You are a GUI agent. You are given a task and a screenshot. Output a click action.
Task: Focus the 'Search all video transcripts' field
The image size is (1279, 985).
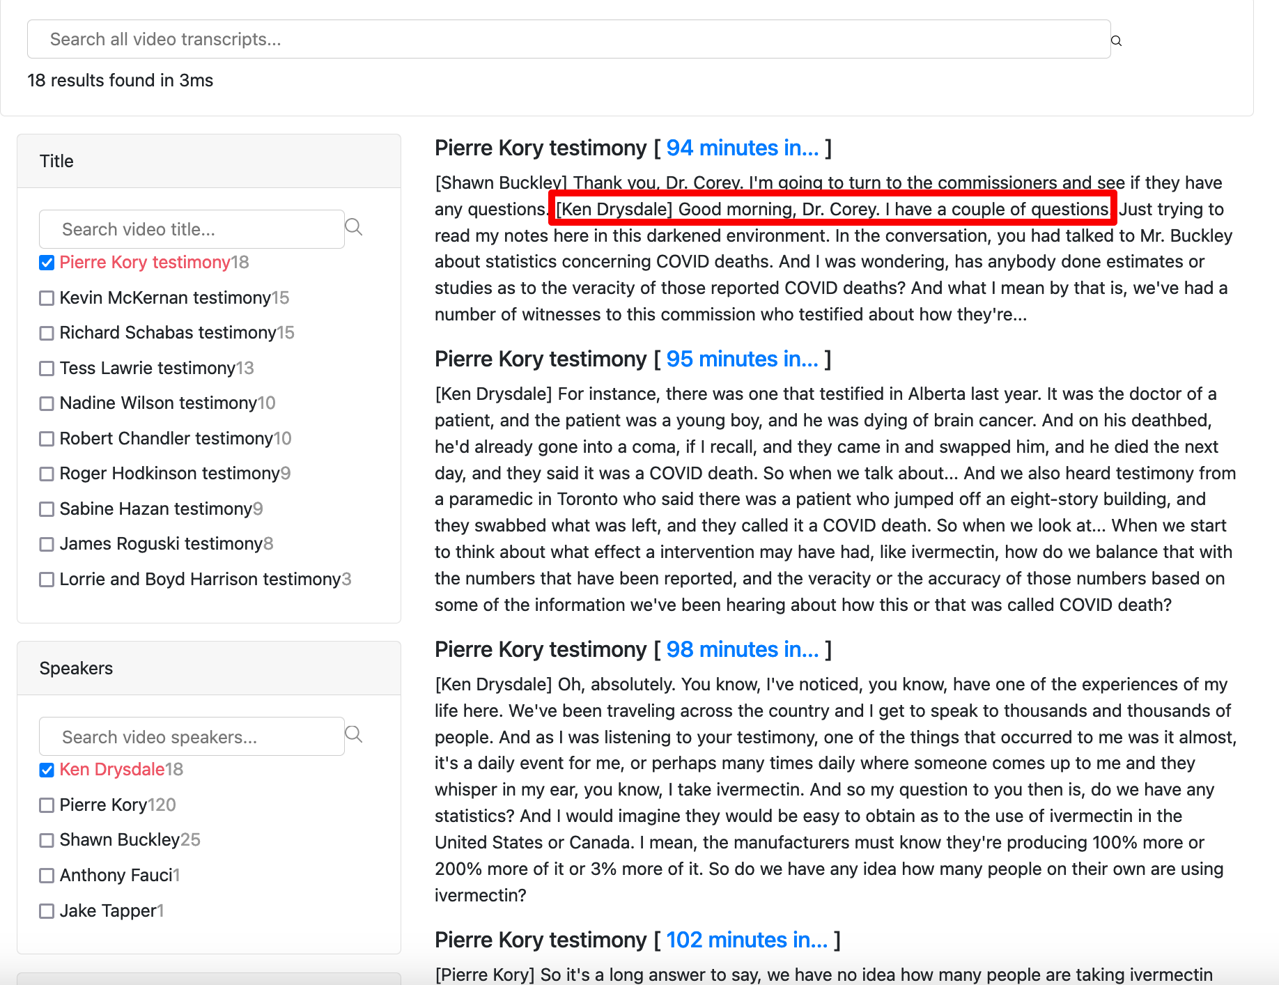(568, 39)
